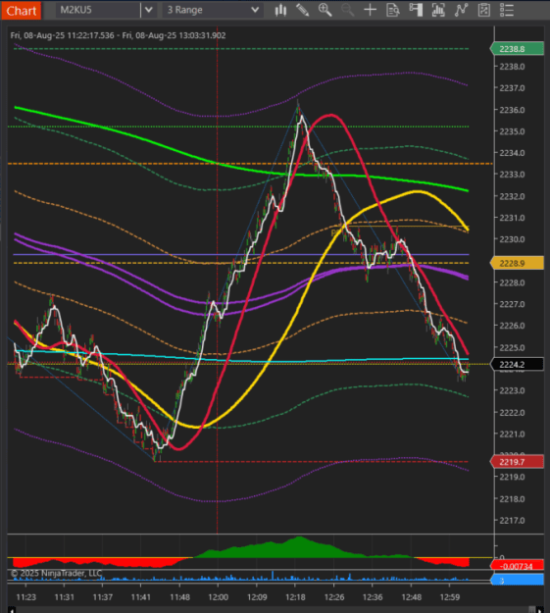Click the red -0.00734 indicator value marker
The height and width of the screenshot is (613, 550).
[517, 566]
